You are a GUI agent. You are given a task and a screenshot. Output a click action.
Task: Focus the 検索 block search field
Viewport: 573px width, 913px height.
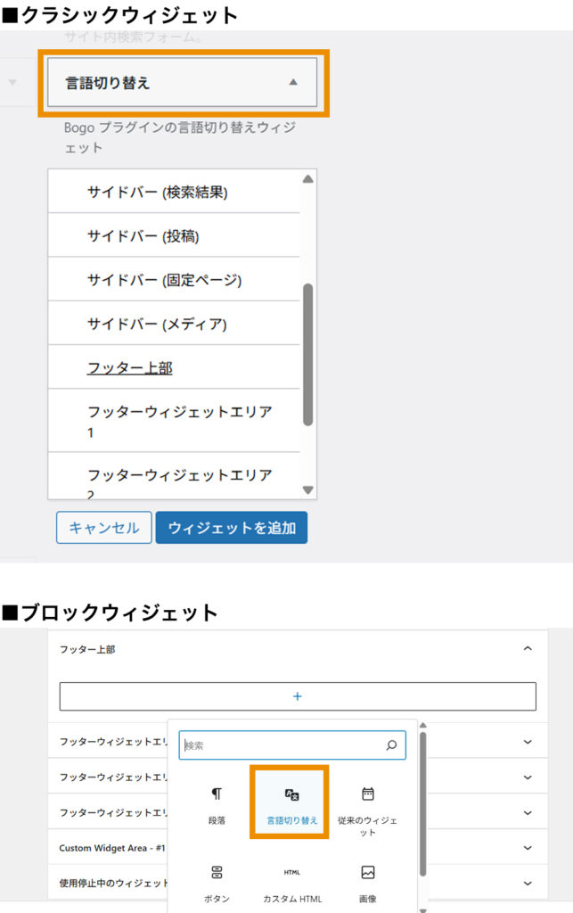pyautogui.click(x=281, y=745)
